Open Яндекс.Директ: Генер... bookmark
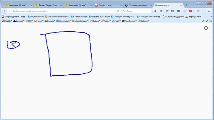The image size is (214, 120). (x=14, y=17)
